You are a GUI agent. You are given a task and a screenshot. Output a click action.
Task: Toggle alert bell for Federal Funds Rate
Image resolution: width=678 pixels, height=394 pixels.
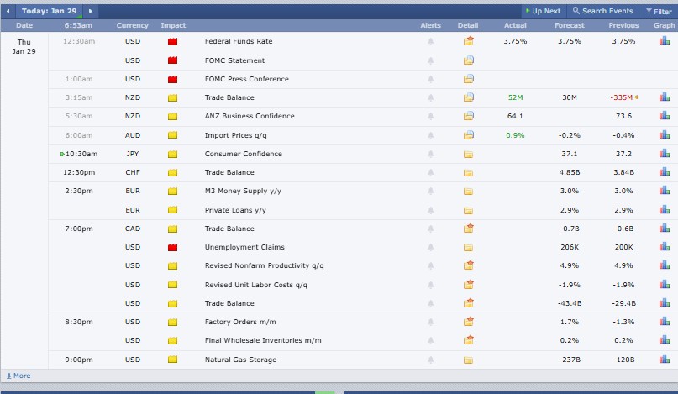431,41
